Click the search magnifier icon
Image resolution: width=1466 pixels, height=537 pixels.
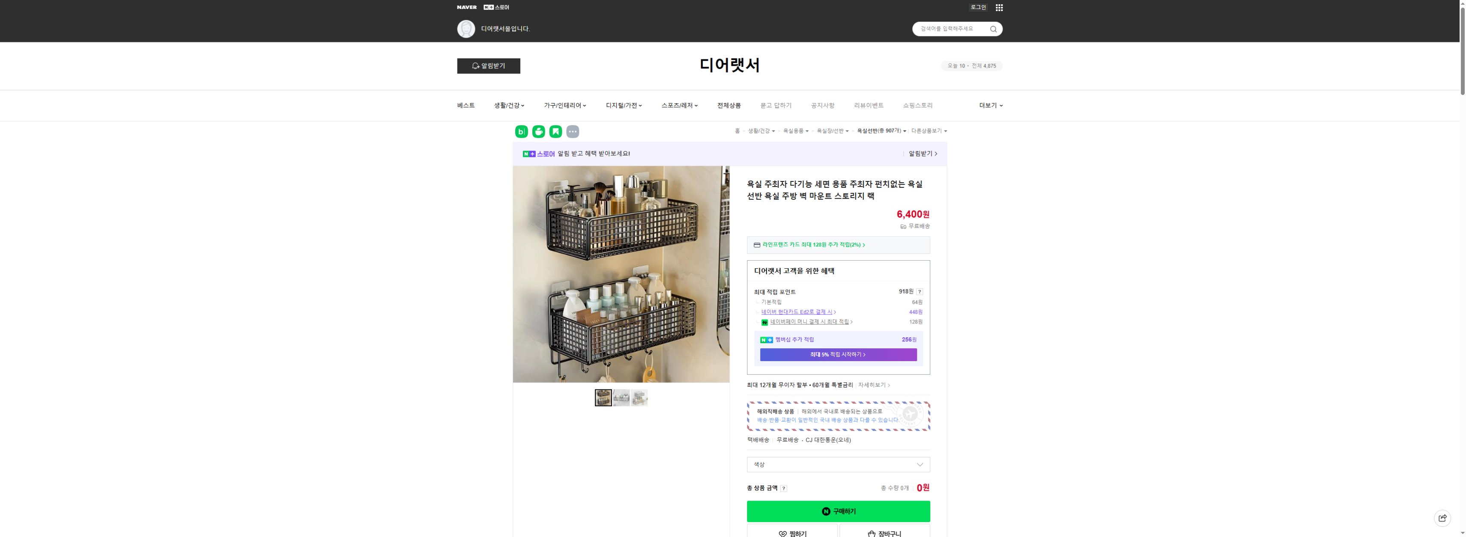point(993,28)
